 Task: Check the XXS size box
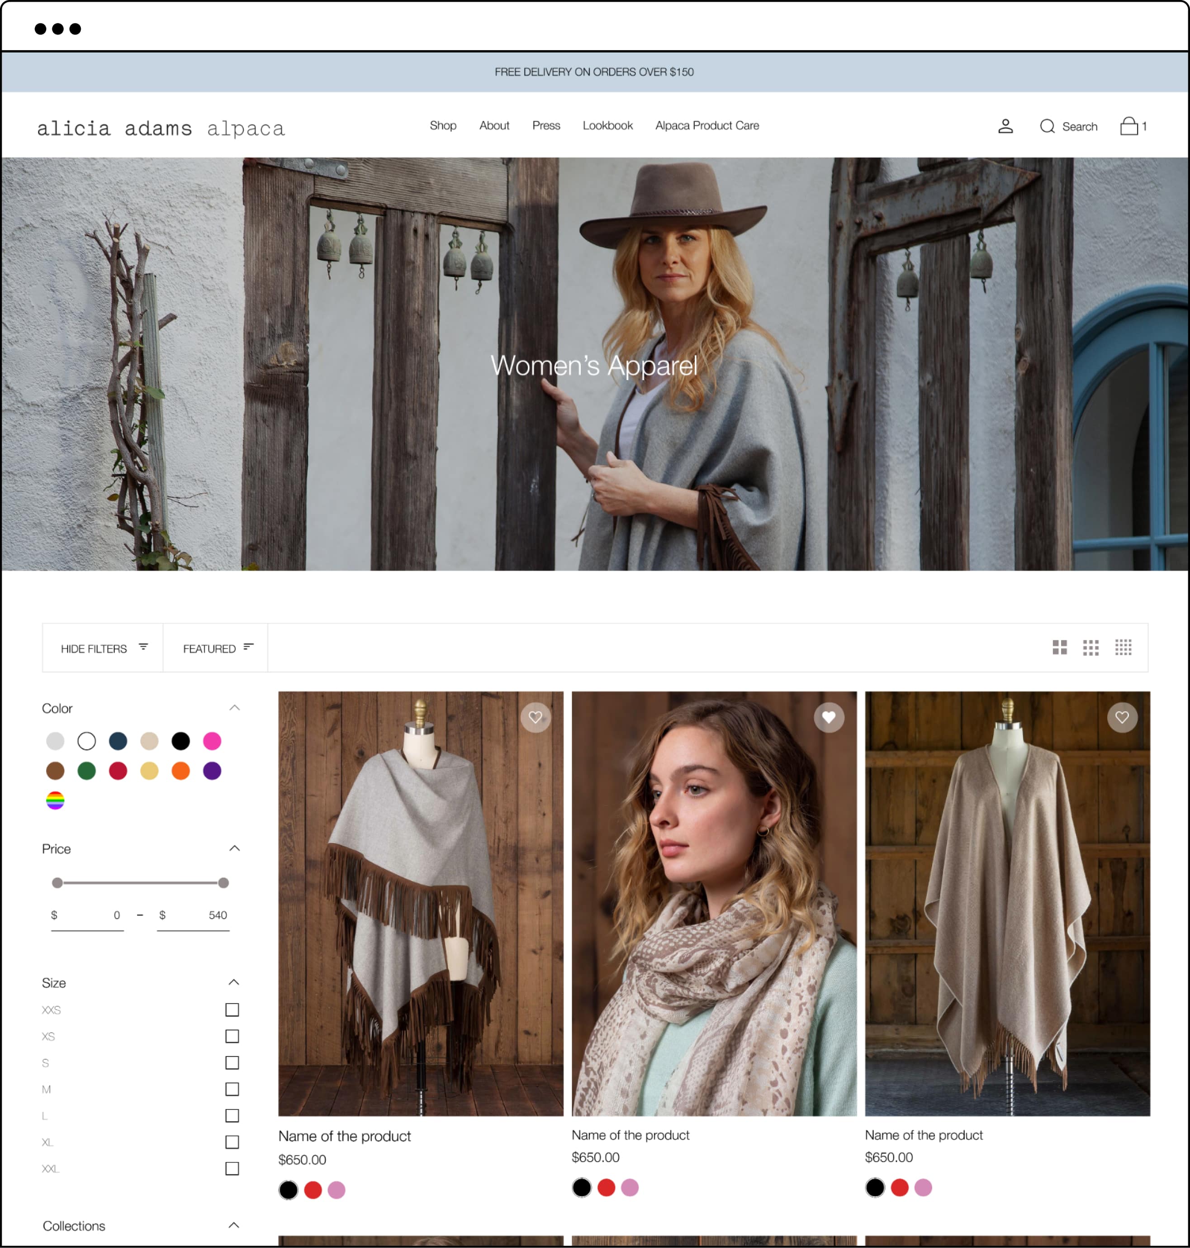[232, 1010]
